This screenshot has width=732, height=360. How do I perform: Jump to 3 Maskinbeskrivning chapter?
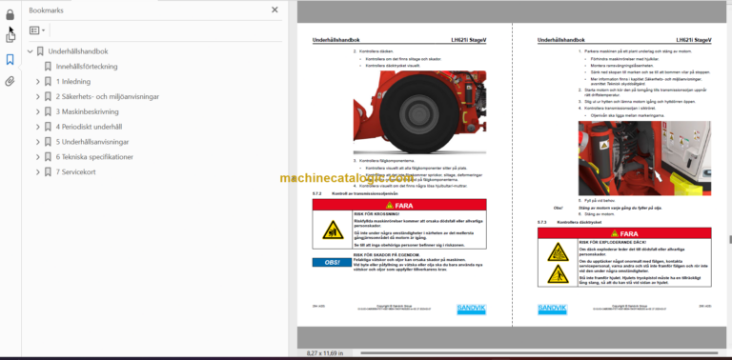(88, 111)
